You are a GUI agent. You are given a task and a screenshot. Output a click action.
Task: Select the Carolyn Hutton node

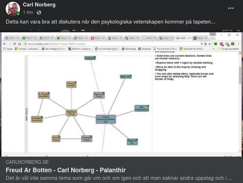point(71,85)
